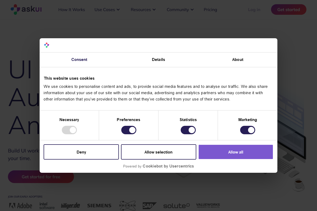This screenshot has height=211, width=317.
Task: Select the Intel Software logo
Action: pyautogui.click(x=47, y=205)
